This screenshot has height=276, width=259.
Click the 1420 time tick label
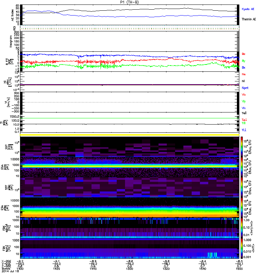pos(57,269)
